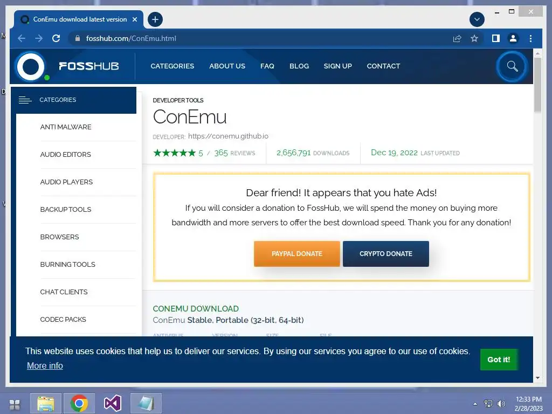This screenshot has height=414, width=552.
Task: Open ABOUT US in top navigation
Action: tap(227, 66)
